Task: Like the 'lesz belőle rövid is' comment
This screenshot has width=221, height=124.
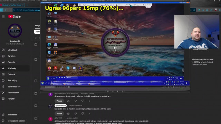Action: click(x=68, y=114)
